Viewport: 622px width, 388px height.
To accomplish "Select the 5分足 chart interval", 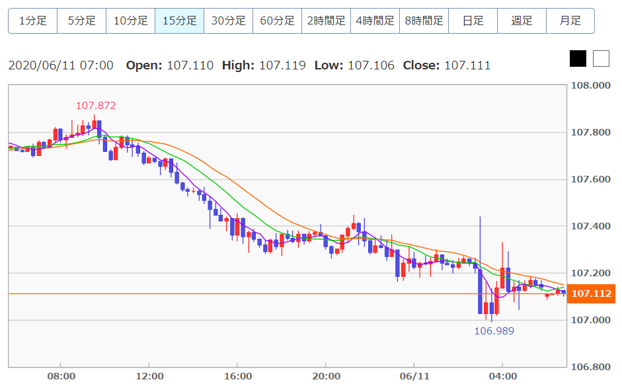I will [81, 20].
